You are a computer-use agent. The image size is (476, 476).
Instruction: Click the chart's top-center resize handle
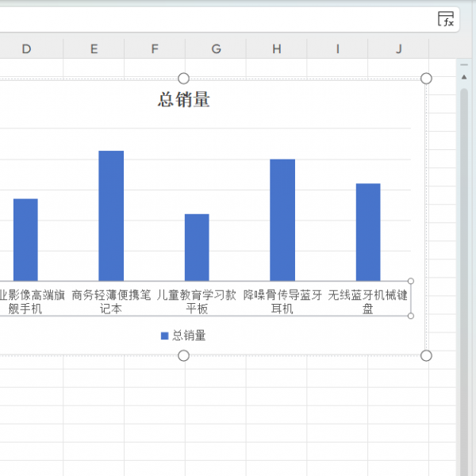[183, 78]
